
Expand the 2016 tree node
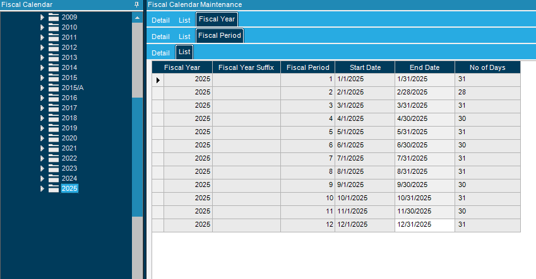tap(42, 98)
